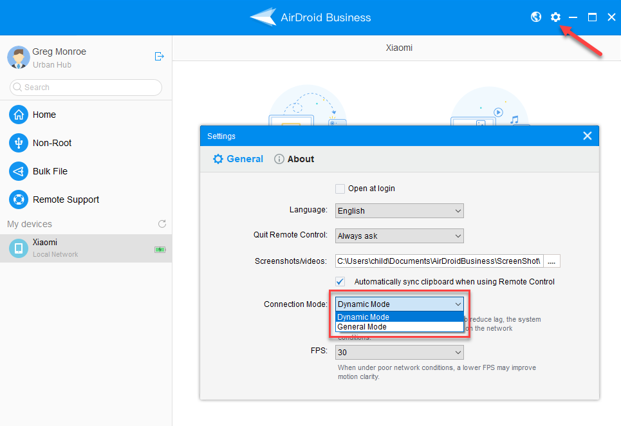Click the info icon on the About tab
This screenshot has width=621, height=426.
[279, 159]
